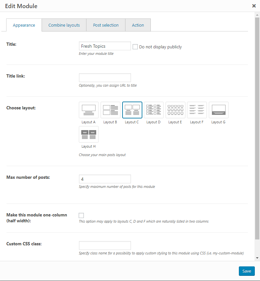Choose Layout B for the module
Viewport: 260px width, 281px height.
coord(110,110)
